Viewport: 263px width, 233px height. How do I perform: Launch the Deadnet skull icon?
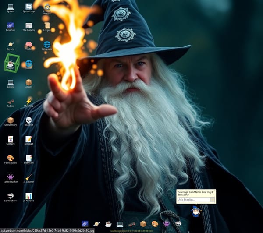28,122
